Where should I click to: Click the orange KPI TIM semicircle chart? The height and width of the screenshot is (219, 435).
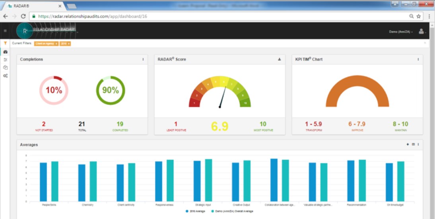[x=357, y=91]
